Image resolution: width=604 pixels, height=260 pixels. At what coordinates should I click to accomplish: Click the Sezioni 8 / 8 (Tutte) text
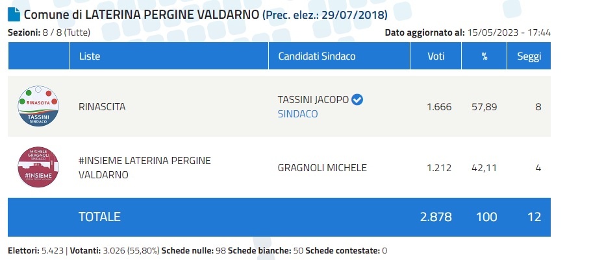tap(49, 32)
